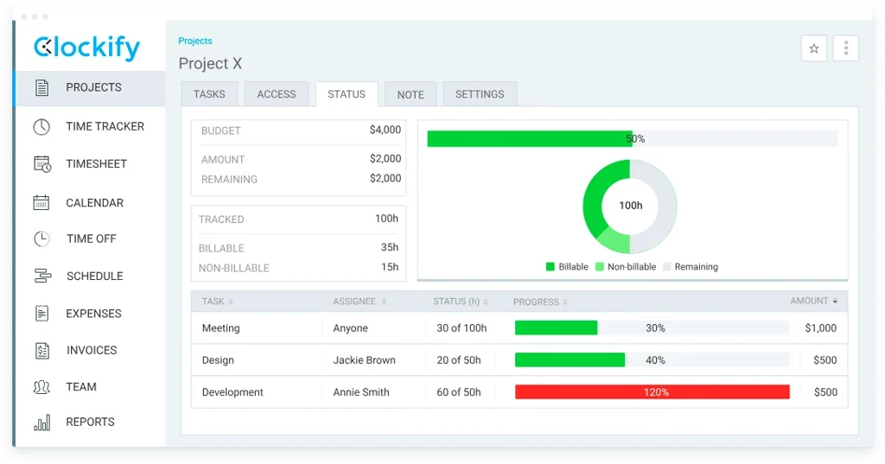885x464 pixels.
Task: Click assignee Annie Smith
Action: [361, 391]
